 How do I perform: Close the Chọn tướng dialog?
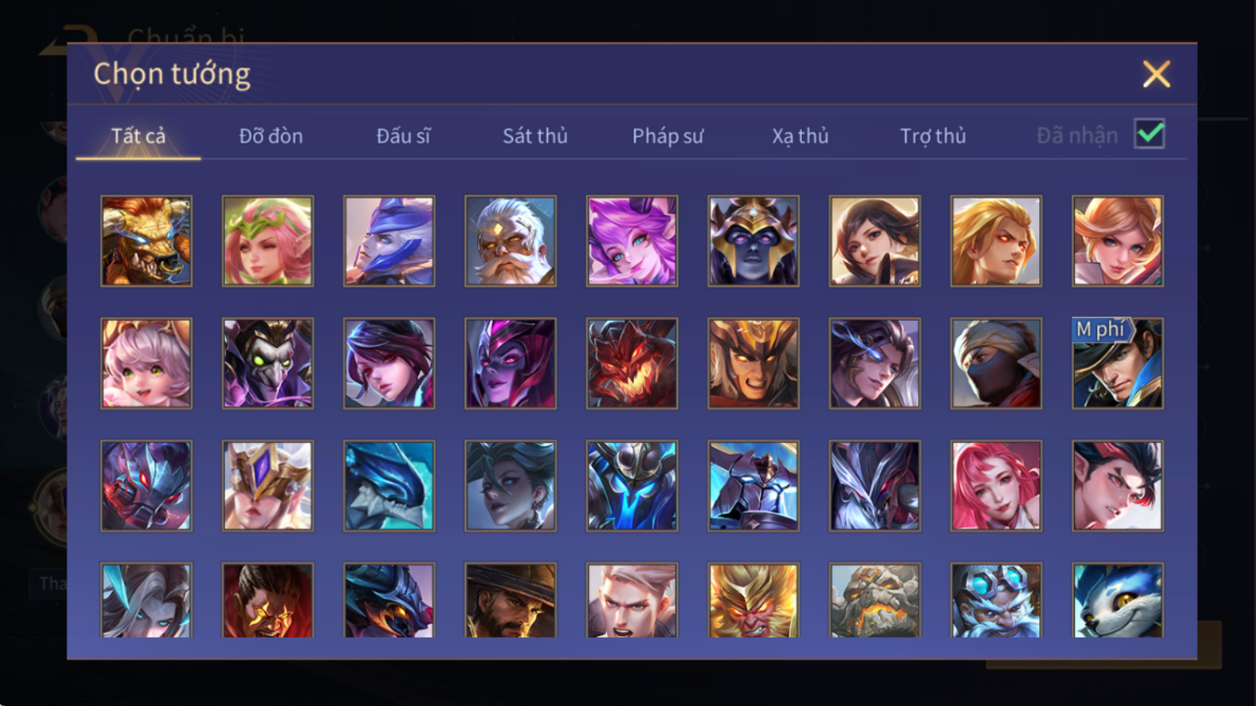tap(1156, 74)
